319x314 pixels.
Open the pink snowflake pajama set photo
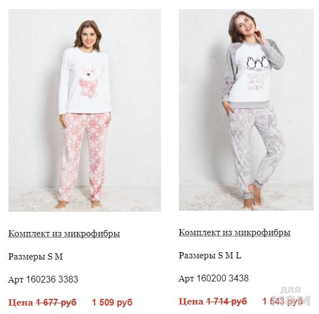[x=84, y=110]
